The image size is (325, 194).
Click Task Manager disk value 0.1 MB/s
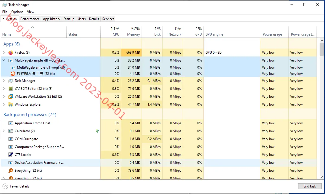click(x=154, y=81)
